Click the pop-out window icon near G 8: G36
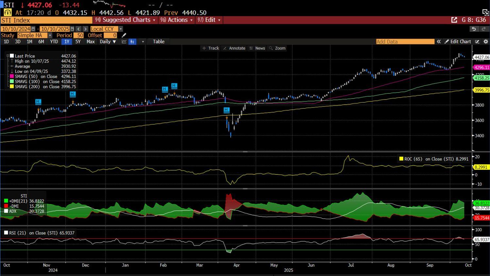The image size is (490, 276). pyautogui.click(x=454, y=20)
